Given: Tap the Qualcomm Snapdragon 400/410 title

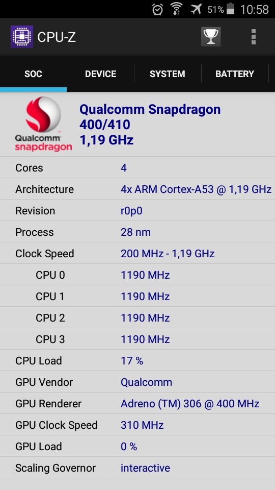Looking at the screenshot, I should [150, 117].
